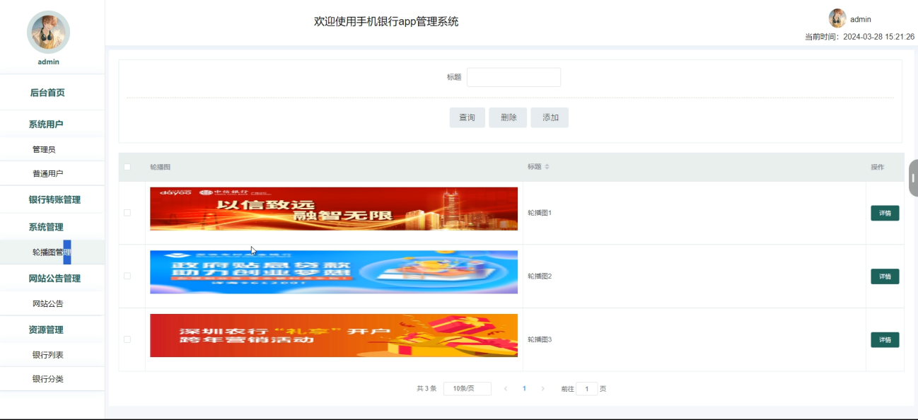Image resolution: width=918 pixels, height=420 pixels.
Task: Check the box for the 轮播图1 row
Action: tap(127, 213)
